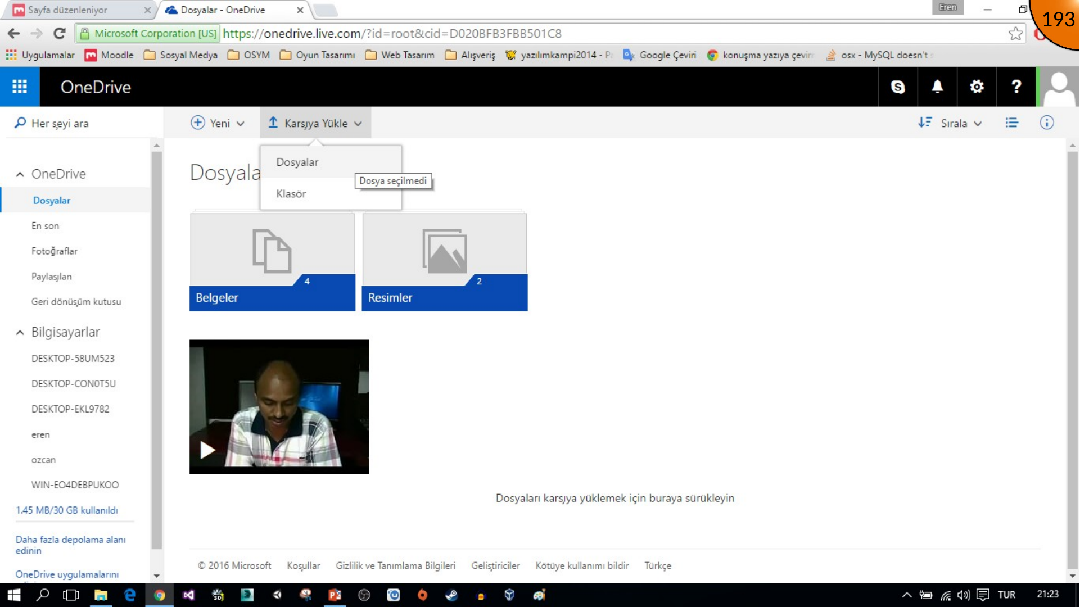Click the sidebar scrollbar down arrow
The height and width of the screenshot is (607, 1080).
(156, 576)
